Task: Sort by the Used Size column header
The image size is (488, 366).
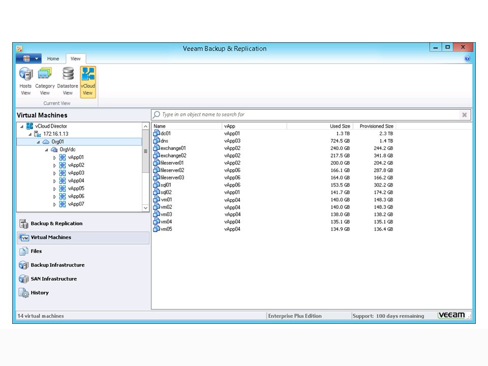Action: click(320, 126)
